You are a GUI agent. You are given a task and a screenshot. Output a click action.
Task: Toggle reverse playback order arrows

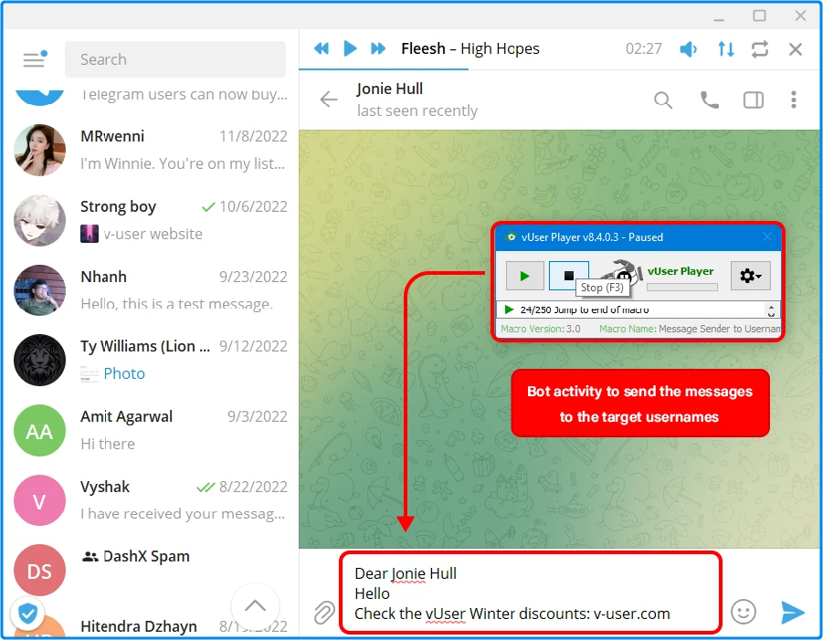pos(726,49)
